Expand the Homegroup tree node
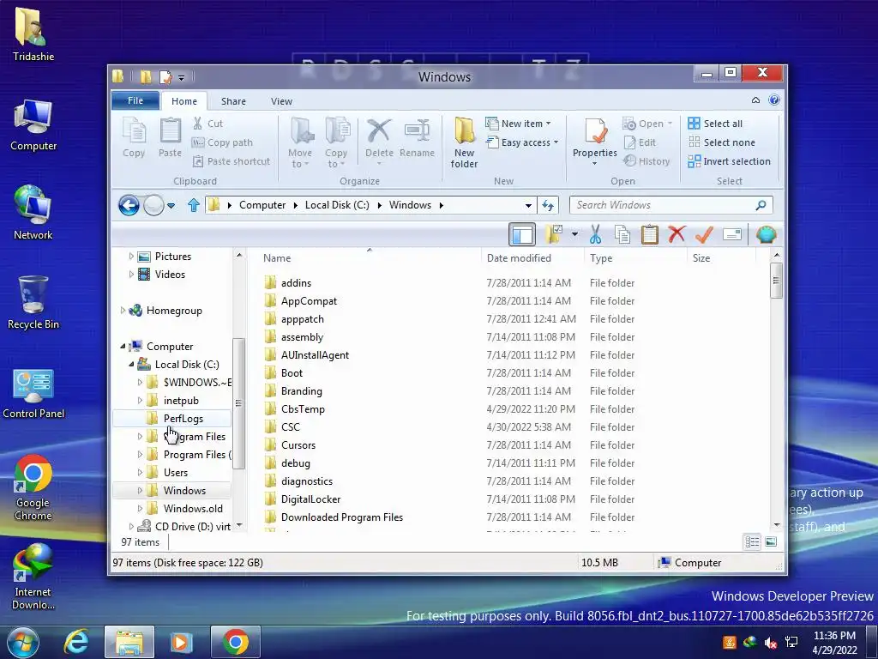Screen dimensions: 878x659 point(123,311)
